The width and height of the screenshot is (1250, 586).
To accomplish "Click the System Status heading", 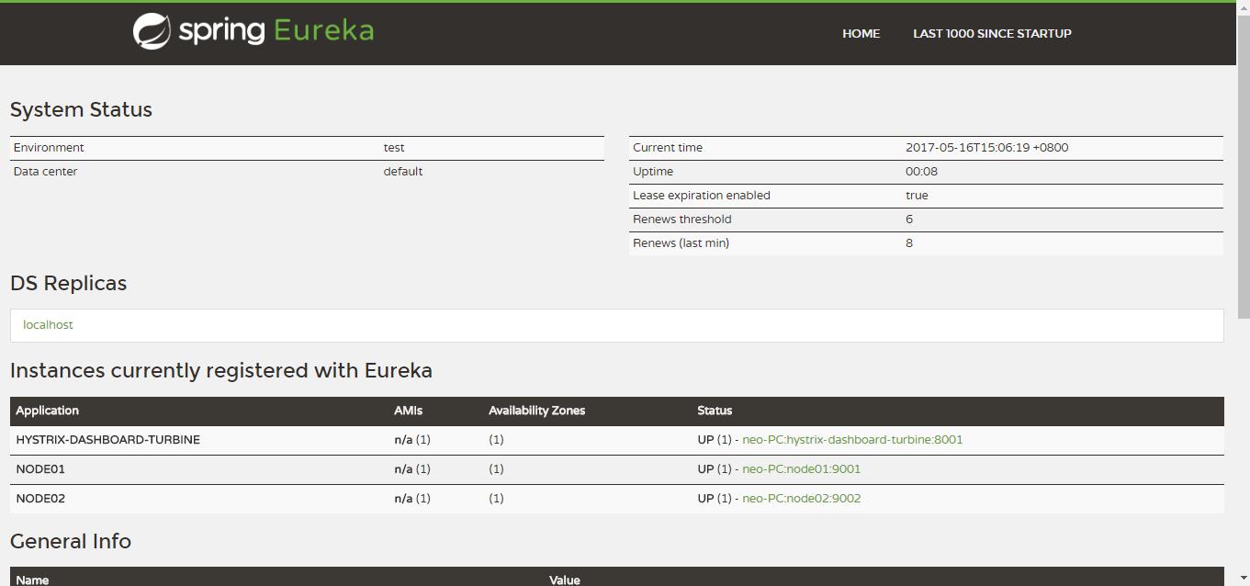I will 81,110.
